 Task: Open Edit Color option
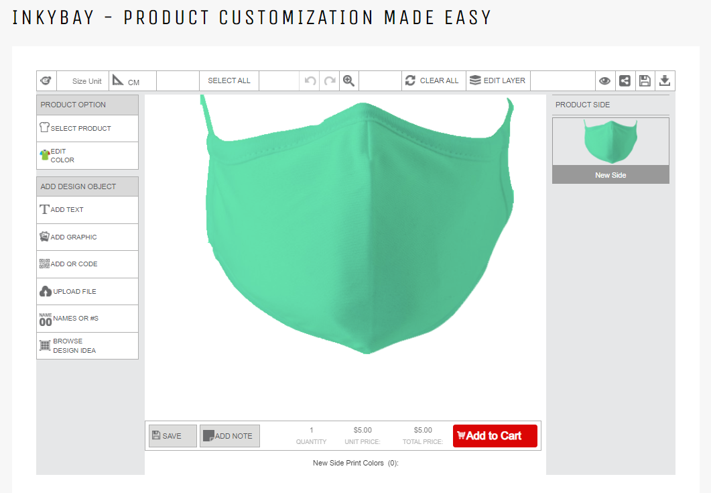point(88,156)
